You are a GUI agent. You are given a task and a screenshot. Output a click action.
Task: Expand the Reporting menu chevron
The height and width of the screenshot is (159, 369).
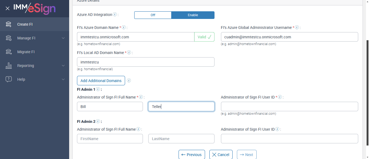63,66
